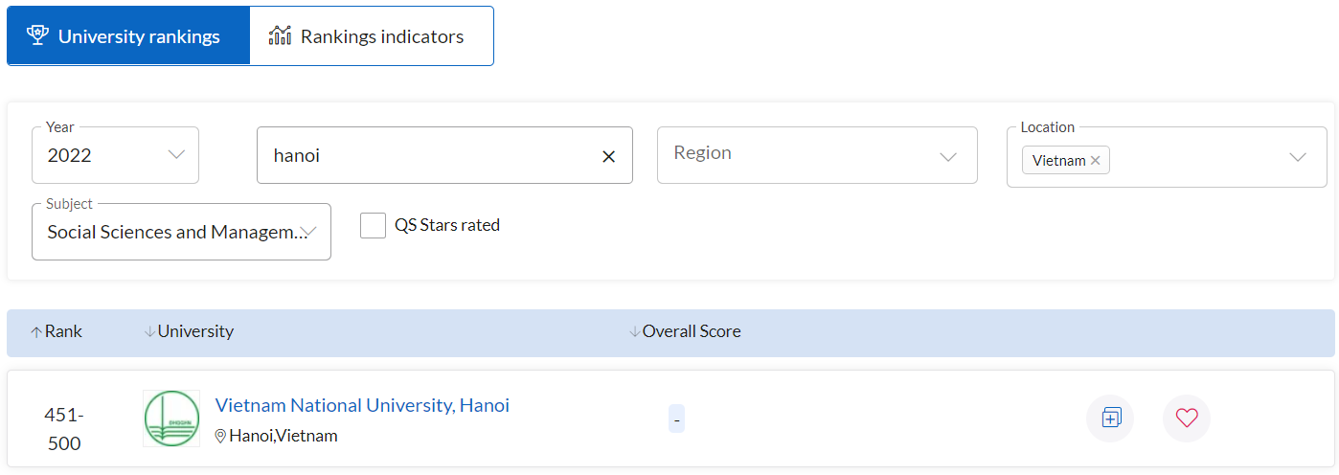Open the Subject Social Sciences dropdown
1339x475 pixels.
point(181,232)
